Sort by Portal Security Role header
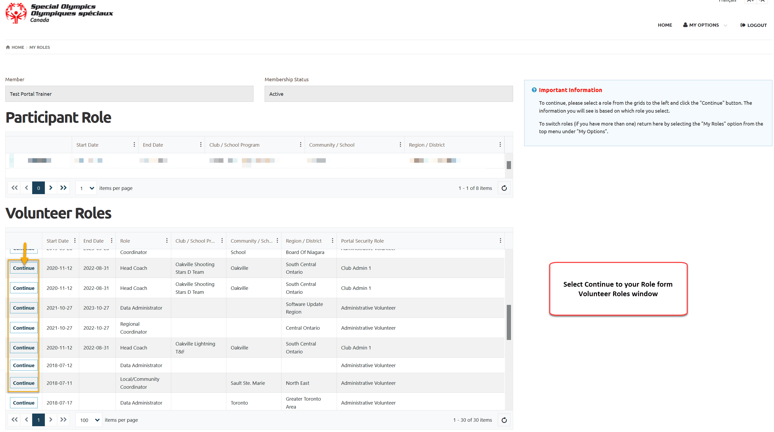Image resolution: width=774 pixels, height=432 pixels. coord(362,241)
